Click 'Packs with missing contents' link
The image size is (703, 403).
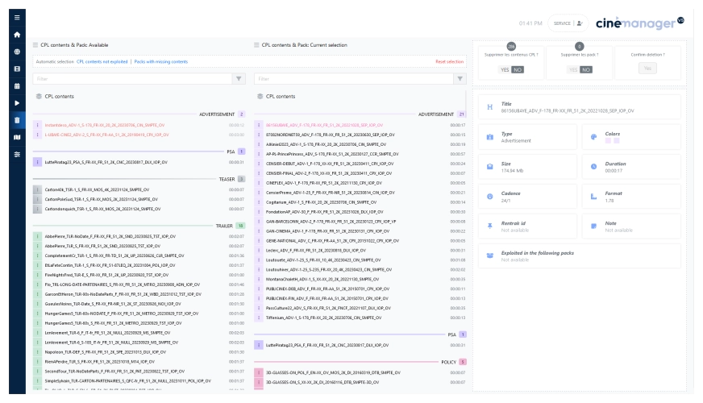(160, 61)
